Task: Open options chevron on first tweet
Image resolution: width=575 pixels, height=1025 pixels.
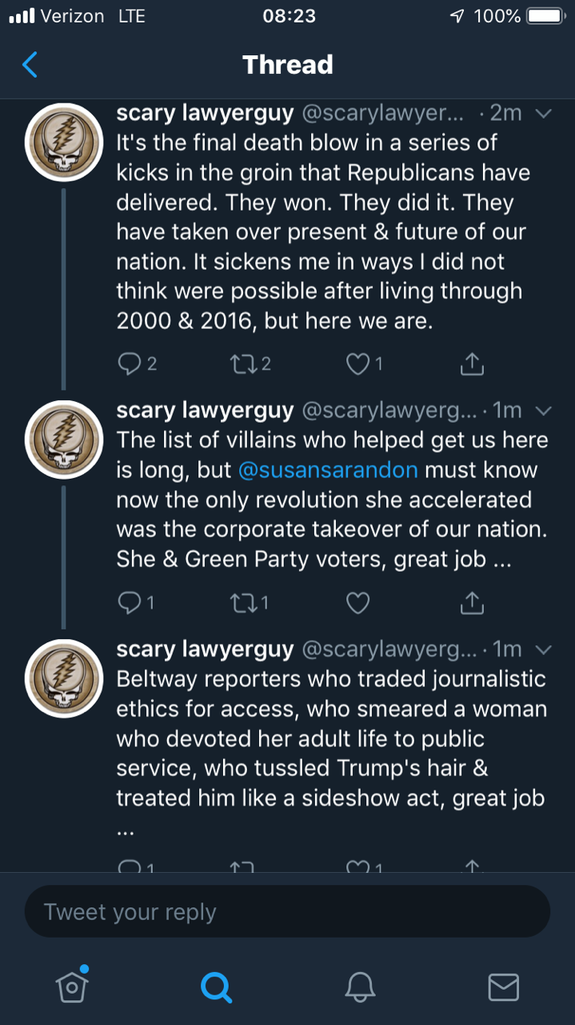Action: 543,114
